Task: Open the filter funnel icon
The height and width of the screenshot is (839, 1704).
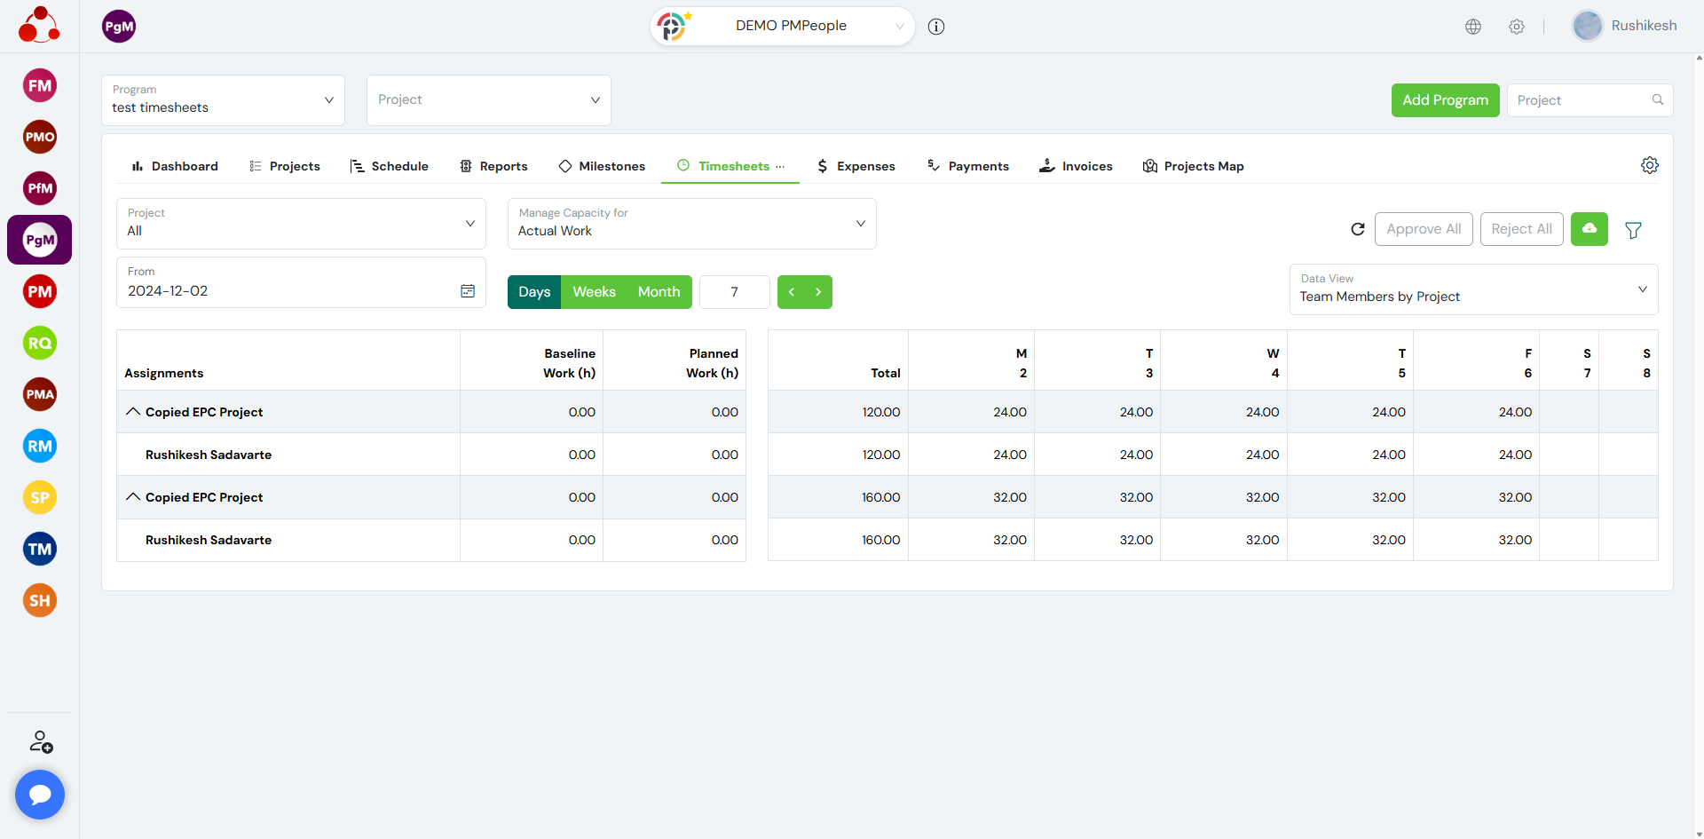Action: click(1632, 230)
